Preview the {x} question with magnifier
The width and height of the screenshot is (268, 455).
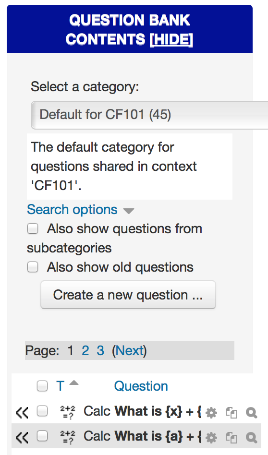251,413
